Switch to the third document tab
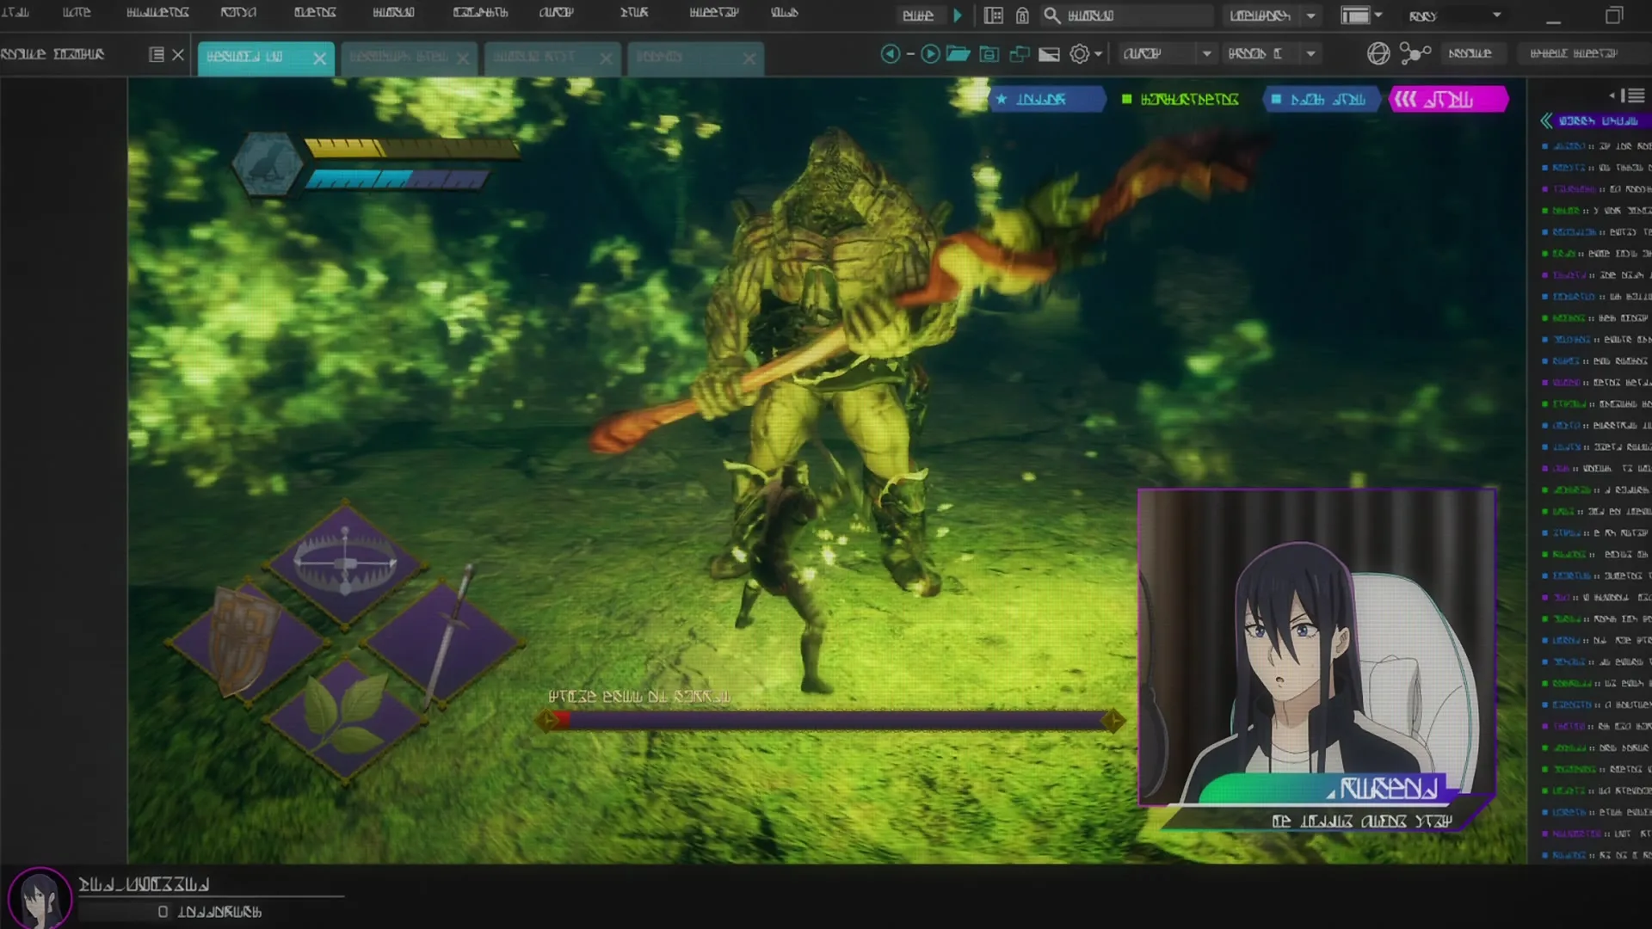Image resolution: width=1652 pixels, height=929 pixels. click(x=552, y=58)
